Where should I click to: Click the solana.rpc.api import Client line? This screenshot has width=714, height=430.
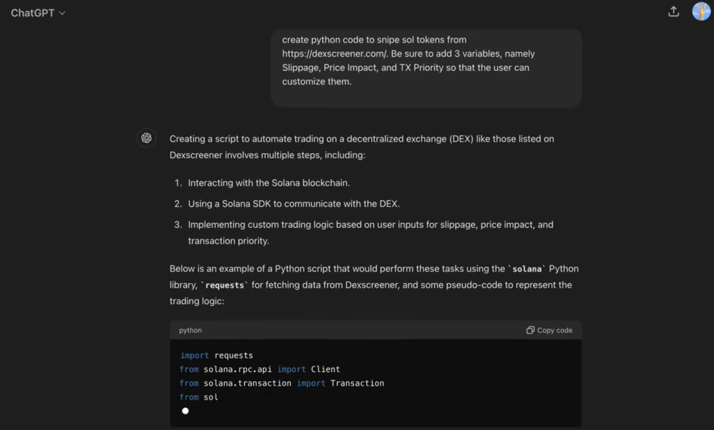259,369
